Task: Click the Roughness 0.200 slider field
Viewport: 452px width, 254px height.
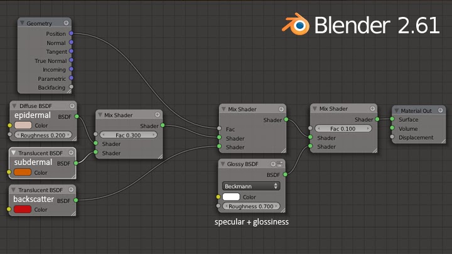Action: tap(43, 135)
